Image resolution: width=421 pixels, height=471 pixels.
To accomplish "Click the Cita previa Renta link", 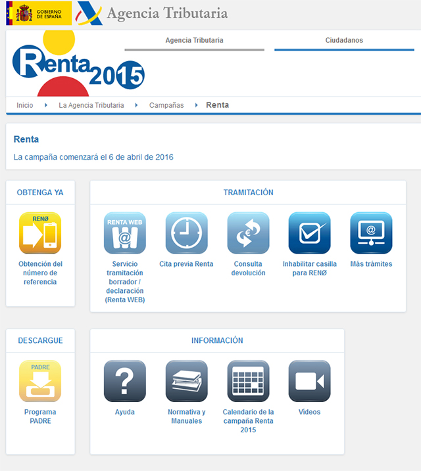I will [186, 263].
